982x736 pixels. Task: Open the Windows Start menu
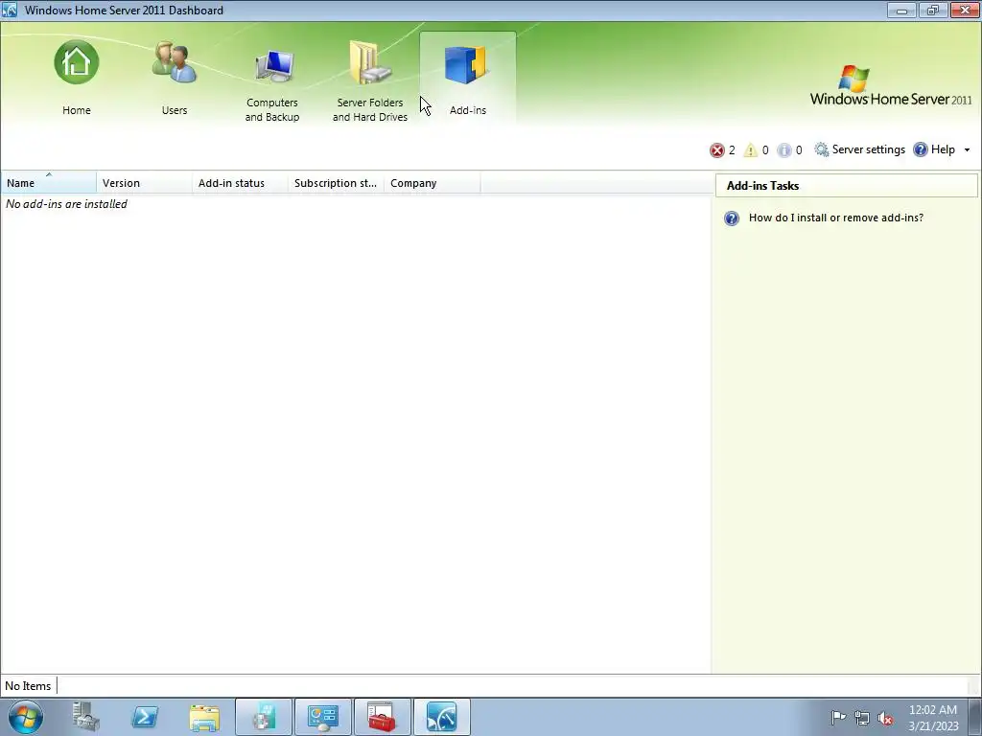(x=26, y=717)
